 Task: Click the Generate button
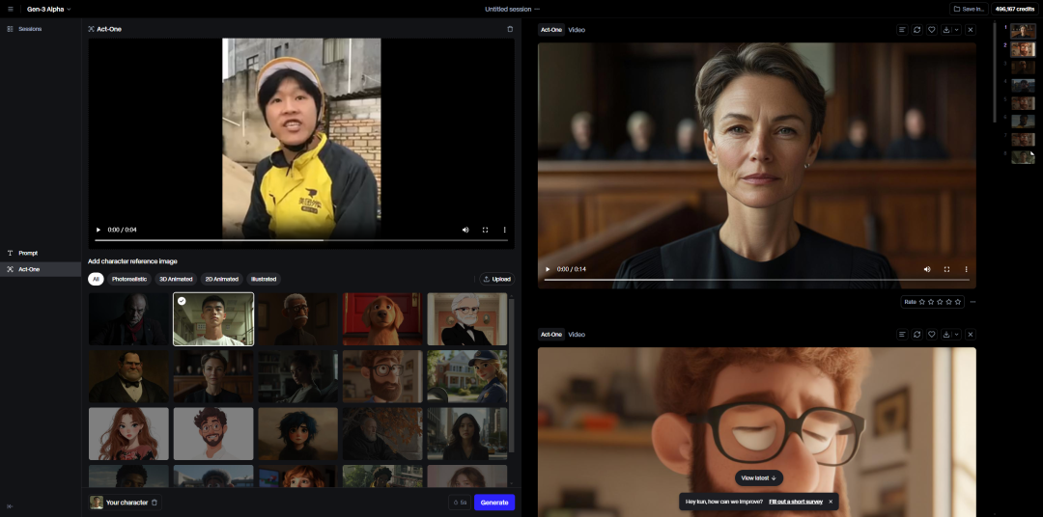(494, 503)
